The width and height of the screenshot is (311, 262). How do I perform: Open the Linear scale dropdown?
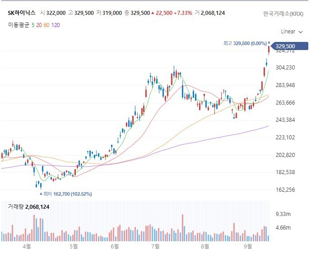point(292,32)
